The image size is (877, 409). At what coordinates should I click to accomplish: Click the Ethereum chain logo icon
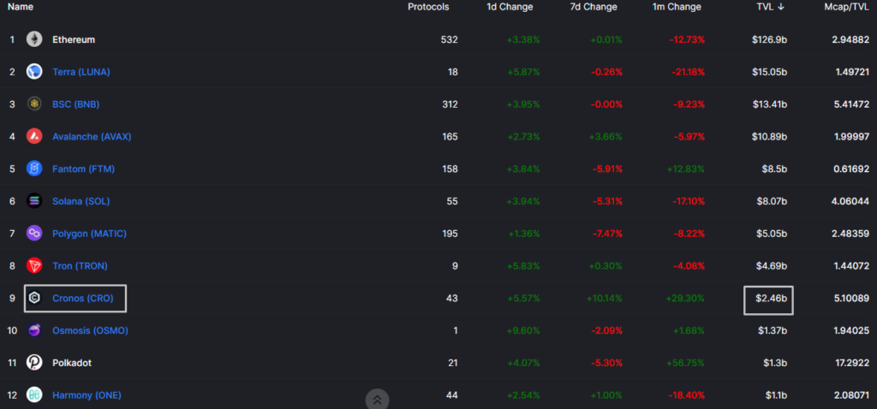[x=34, y=39]
